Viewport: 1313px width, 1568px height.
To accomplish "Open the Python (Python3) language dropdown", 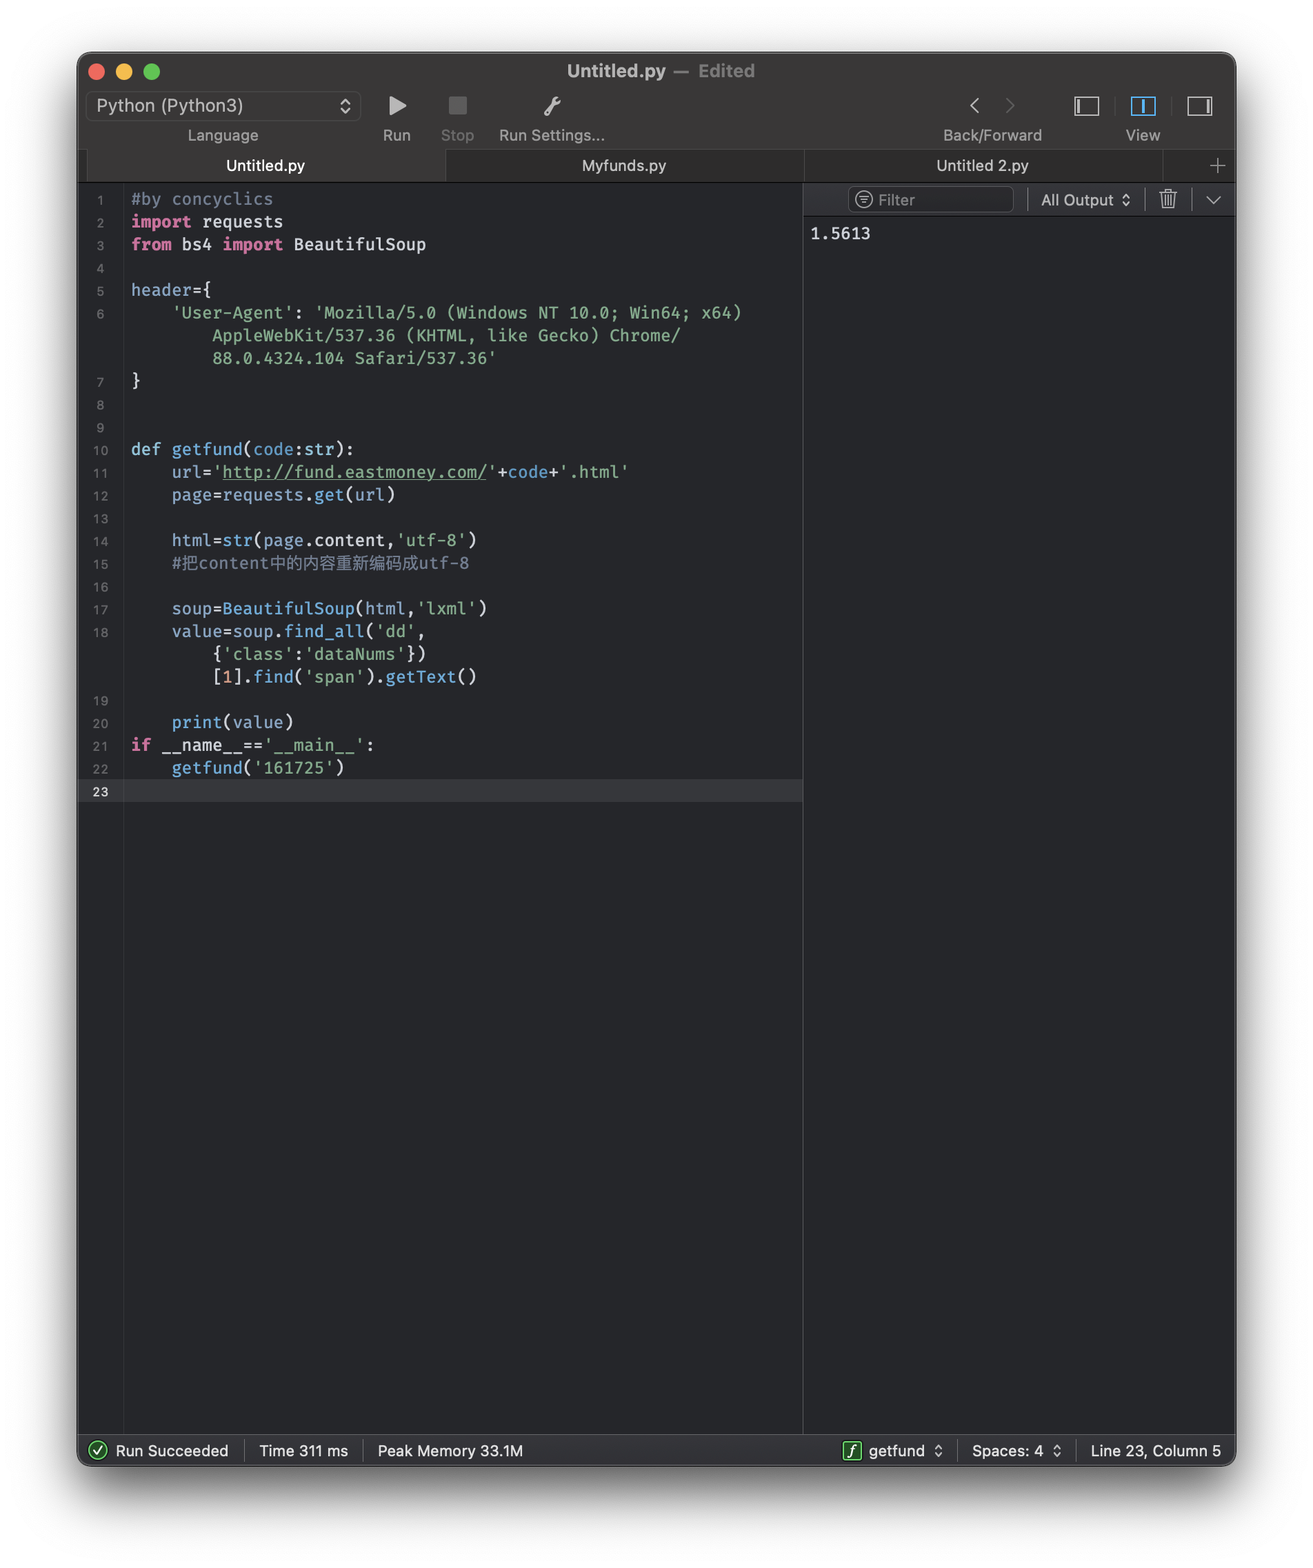I will pyautogui.click(x=223, y=106).
